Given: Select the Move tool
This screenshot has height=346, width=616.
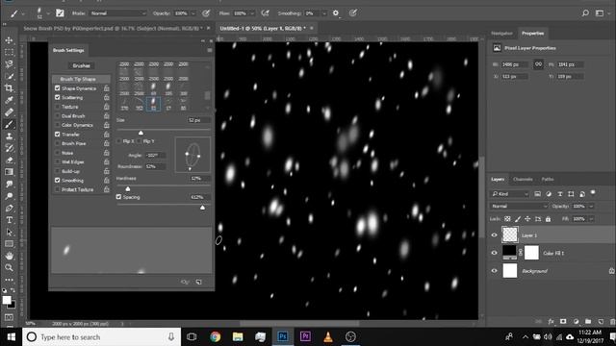Looking at the screenshot, I should coord(9,40).
